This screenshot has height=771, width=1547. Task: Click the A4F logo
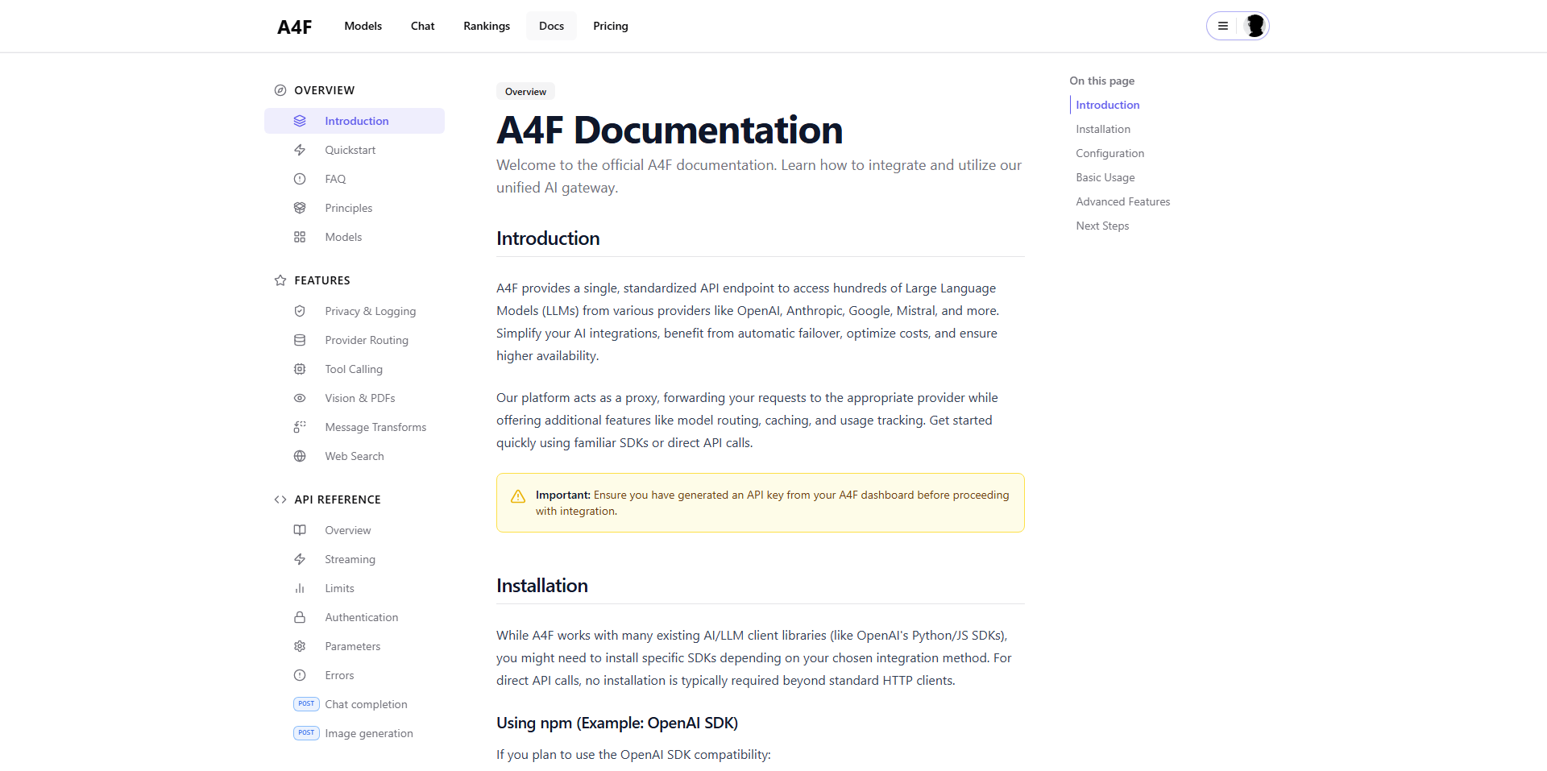point(294,27)
